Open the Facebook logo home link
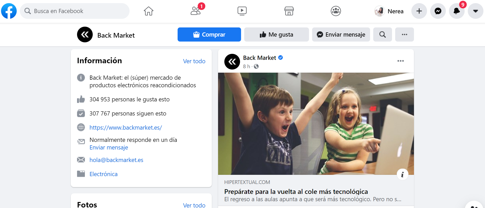 (9, 11)
